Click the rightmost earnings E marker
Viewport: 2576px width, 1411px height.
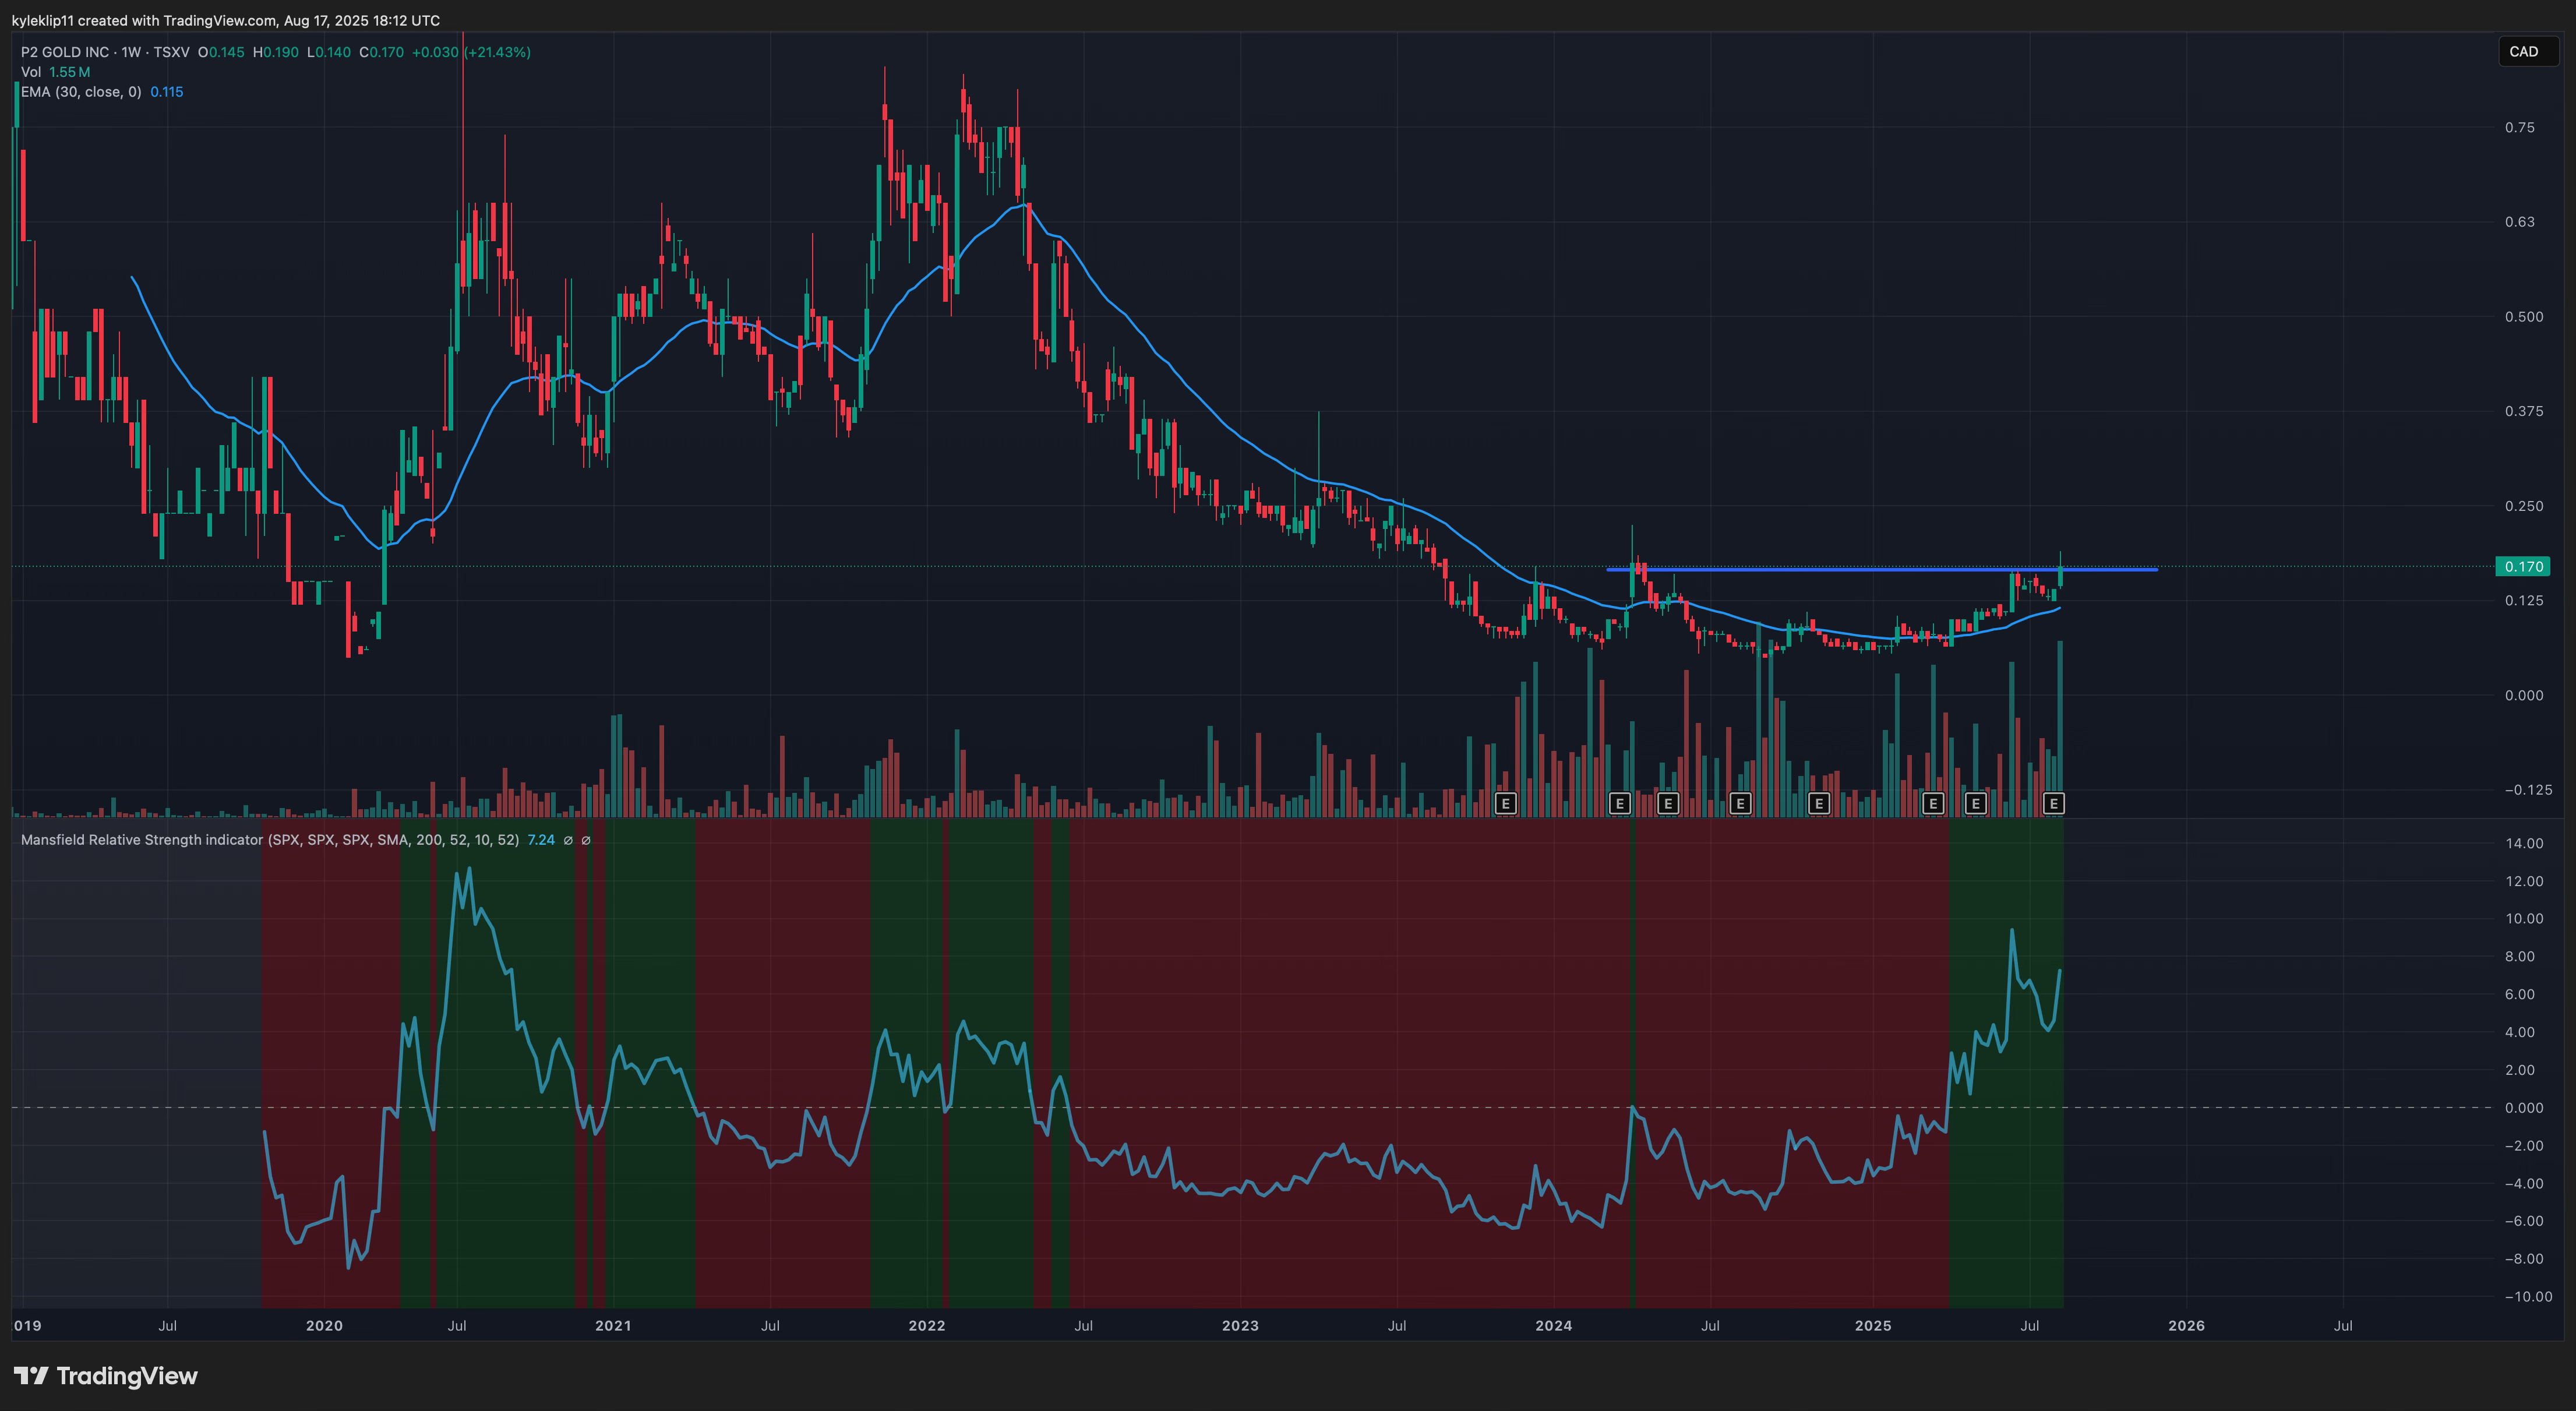click(x=2053, y=803)
